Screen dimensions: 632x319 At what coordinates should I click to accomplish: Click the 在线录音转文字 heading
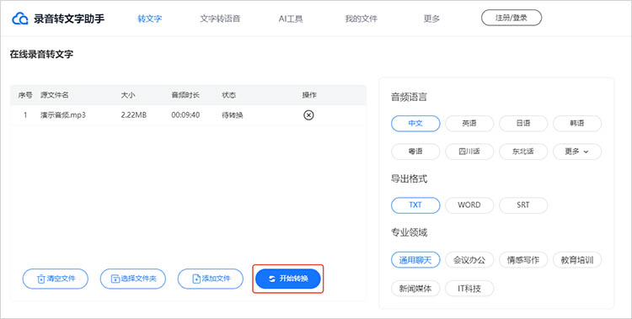click(x=41, y=54)
